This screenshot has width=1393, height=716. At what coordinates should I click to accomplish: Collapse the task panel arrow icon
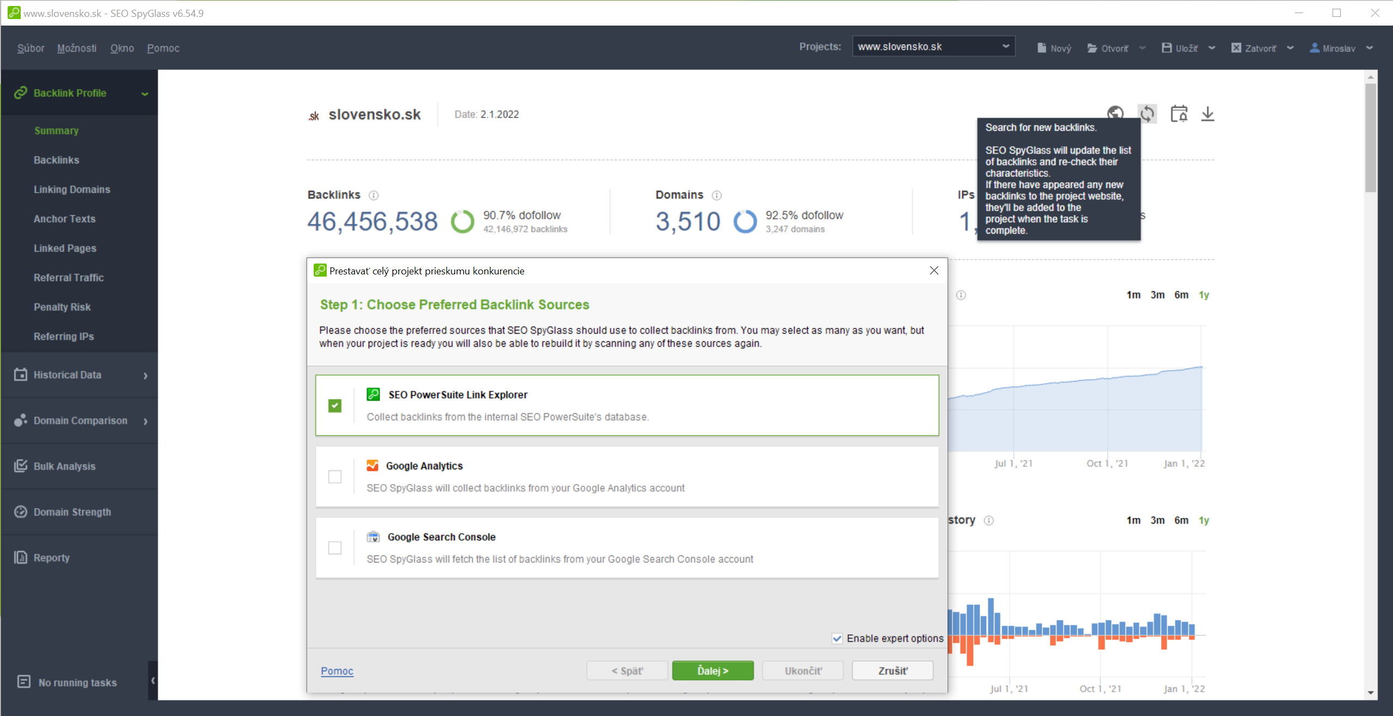153,680
